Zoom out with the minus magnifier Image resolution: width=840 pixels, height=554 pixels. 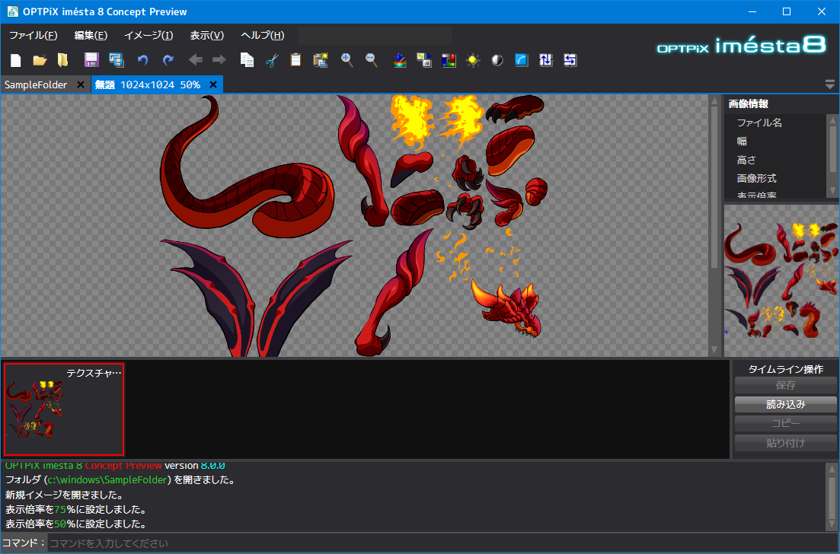click(x=372, y=60)
